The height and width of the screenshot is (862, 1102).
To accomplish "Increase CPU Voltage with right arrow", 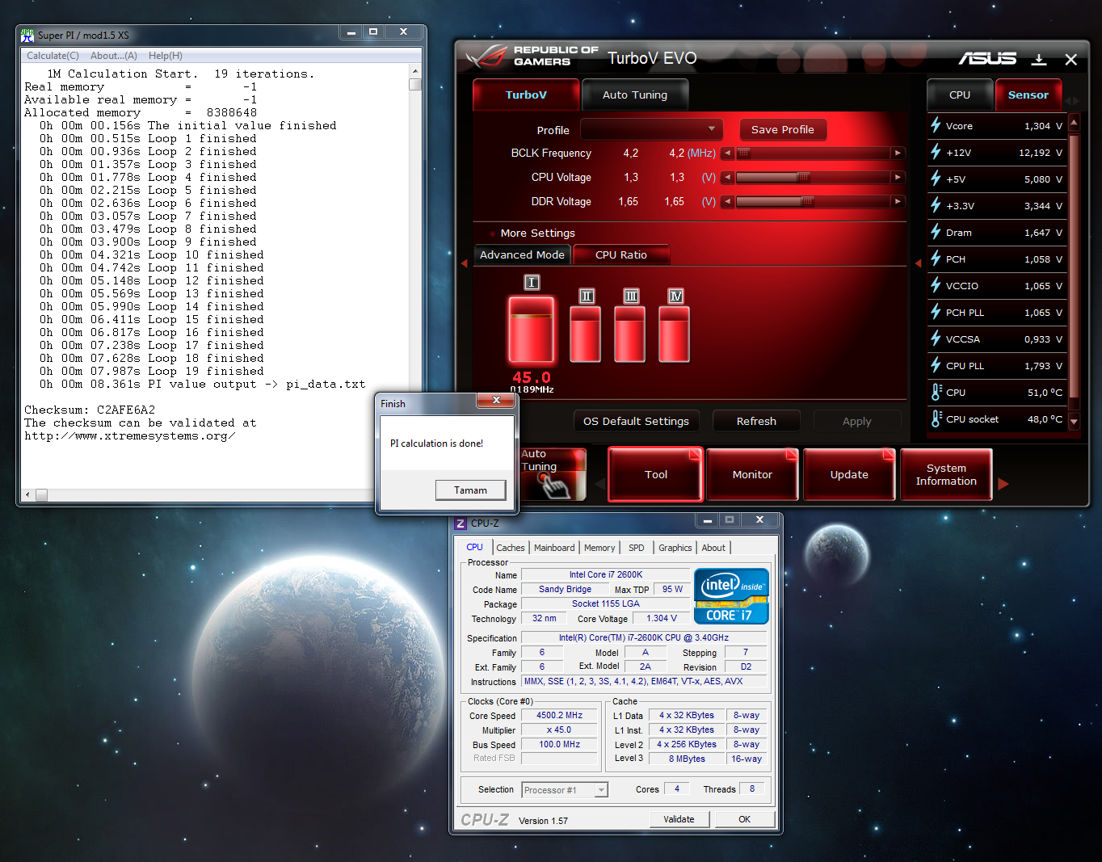I will tap(898, 177).
